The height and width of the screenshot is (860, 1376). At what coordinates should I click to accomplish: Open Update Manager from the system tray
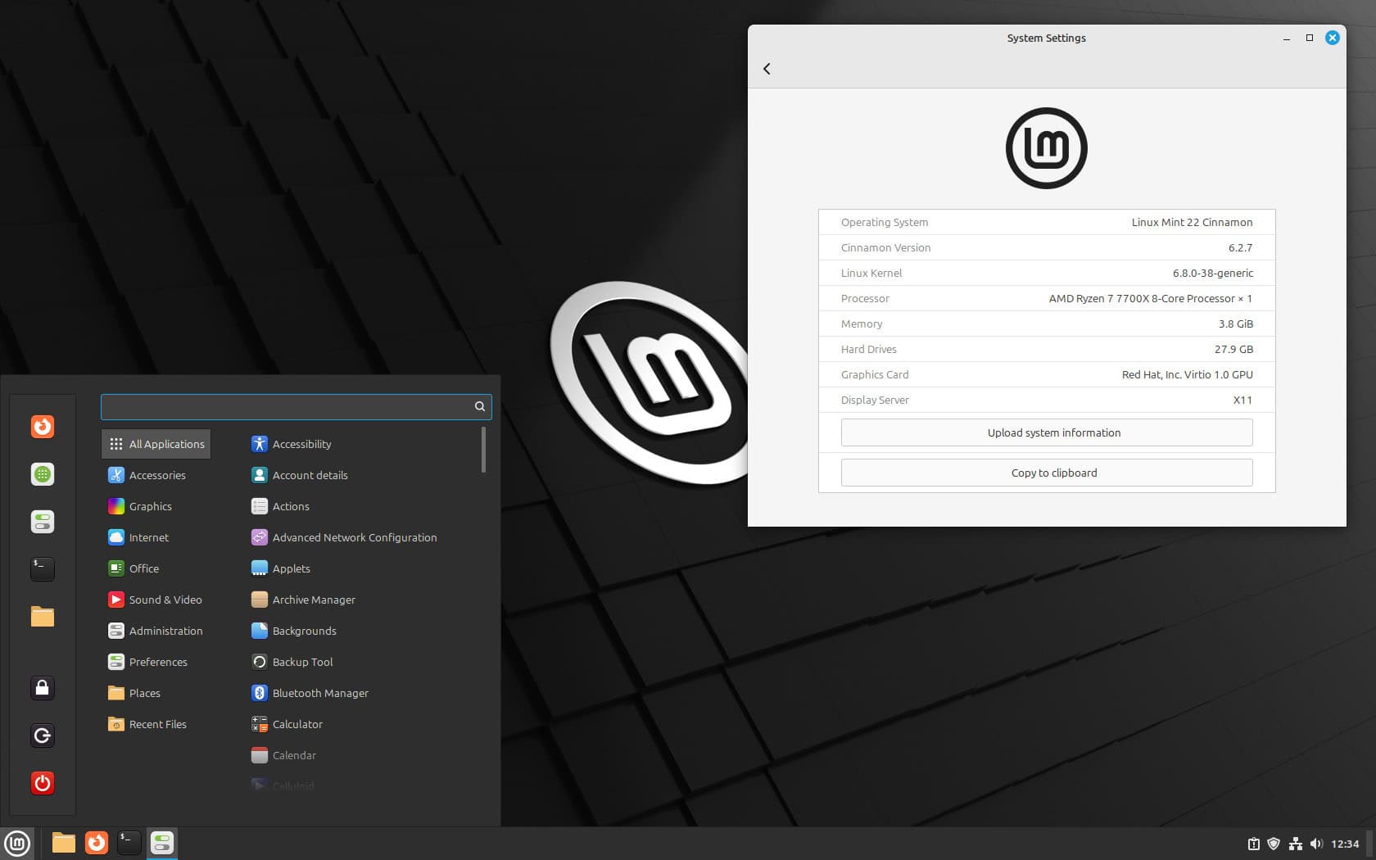coord(1254,843)
